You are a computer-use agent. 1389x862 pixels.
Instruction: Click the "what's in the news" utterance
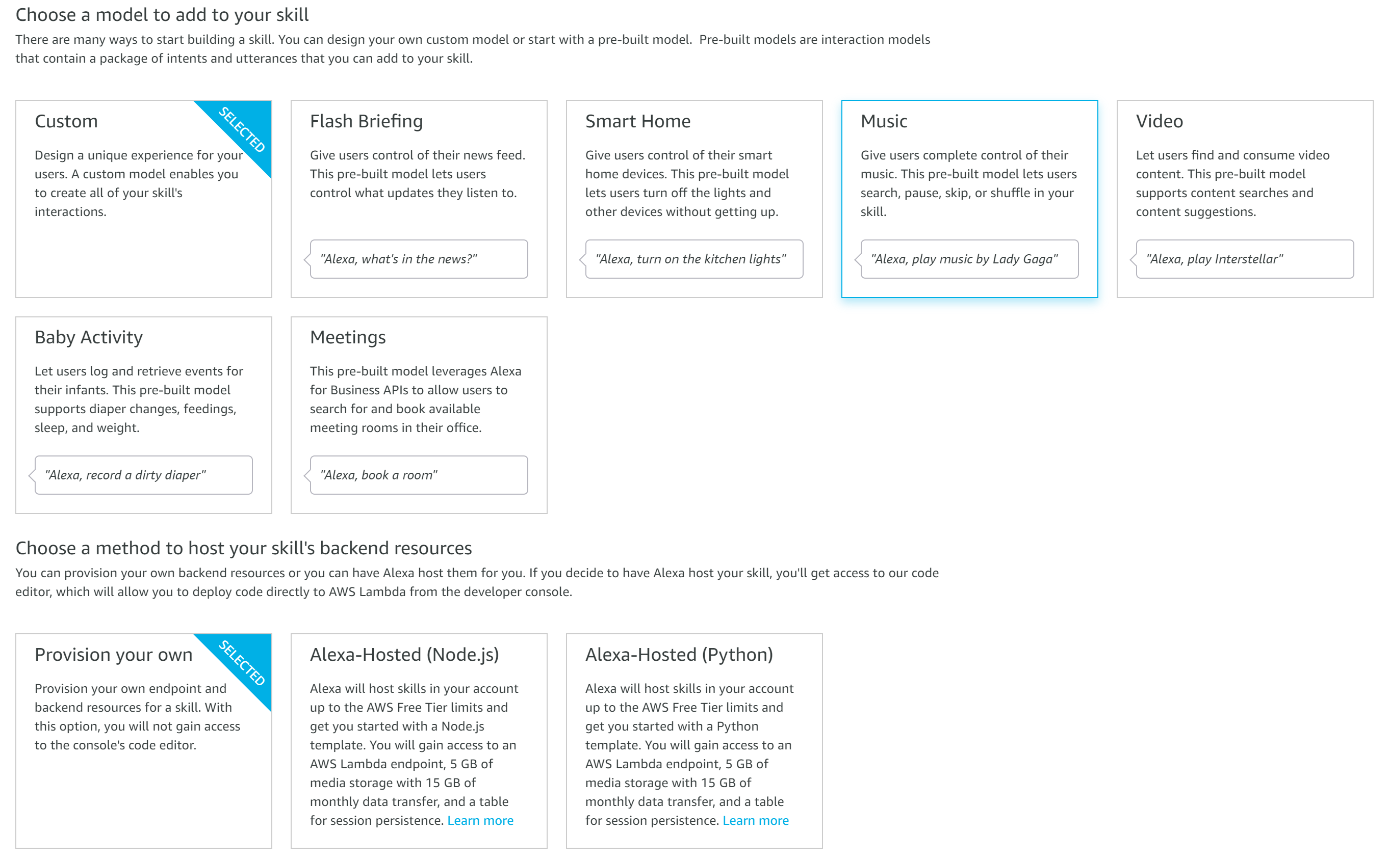[x=418, y=259]
